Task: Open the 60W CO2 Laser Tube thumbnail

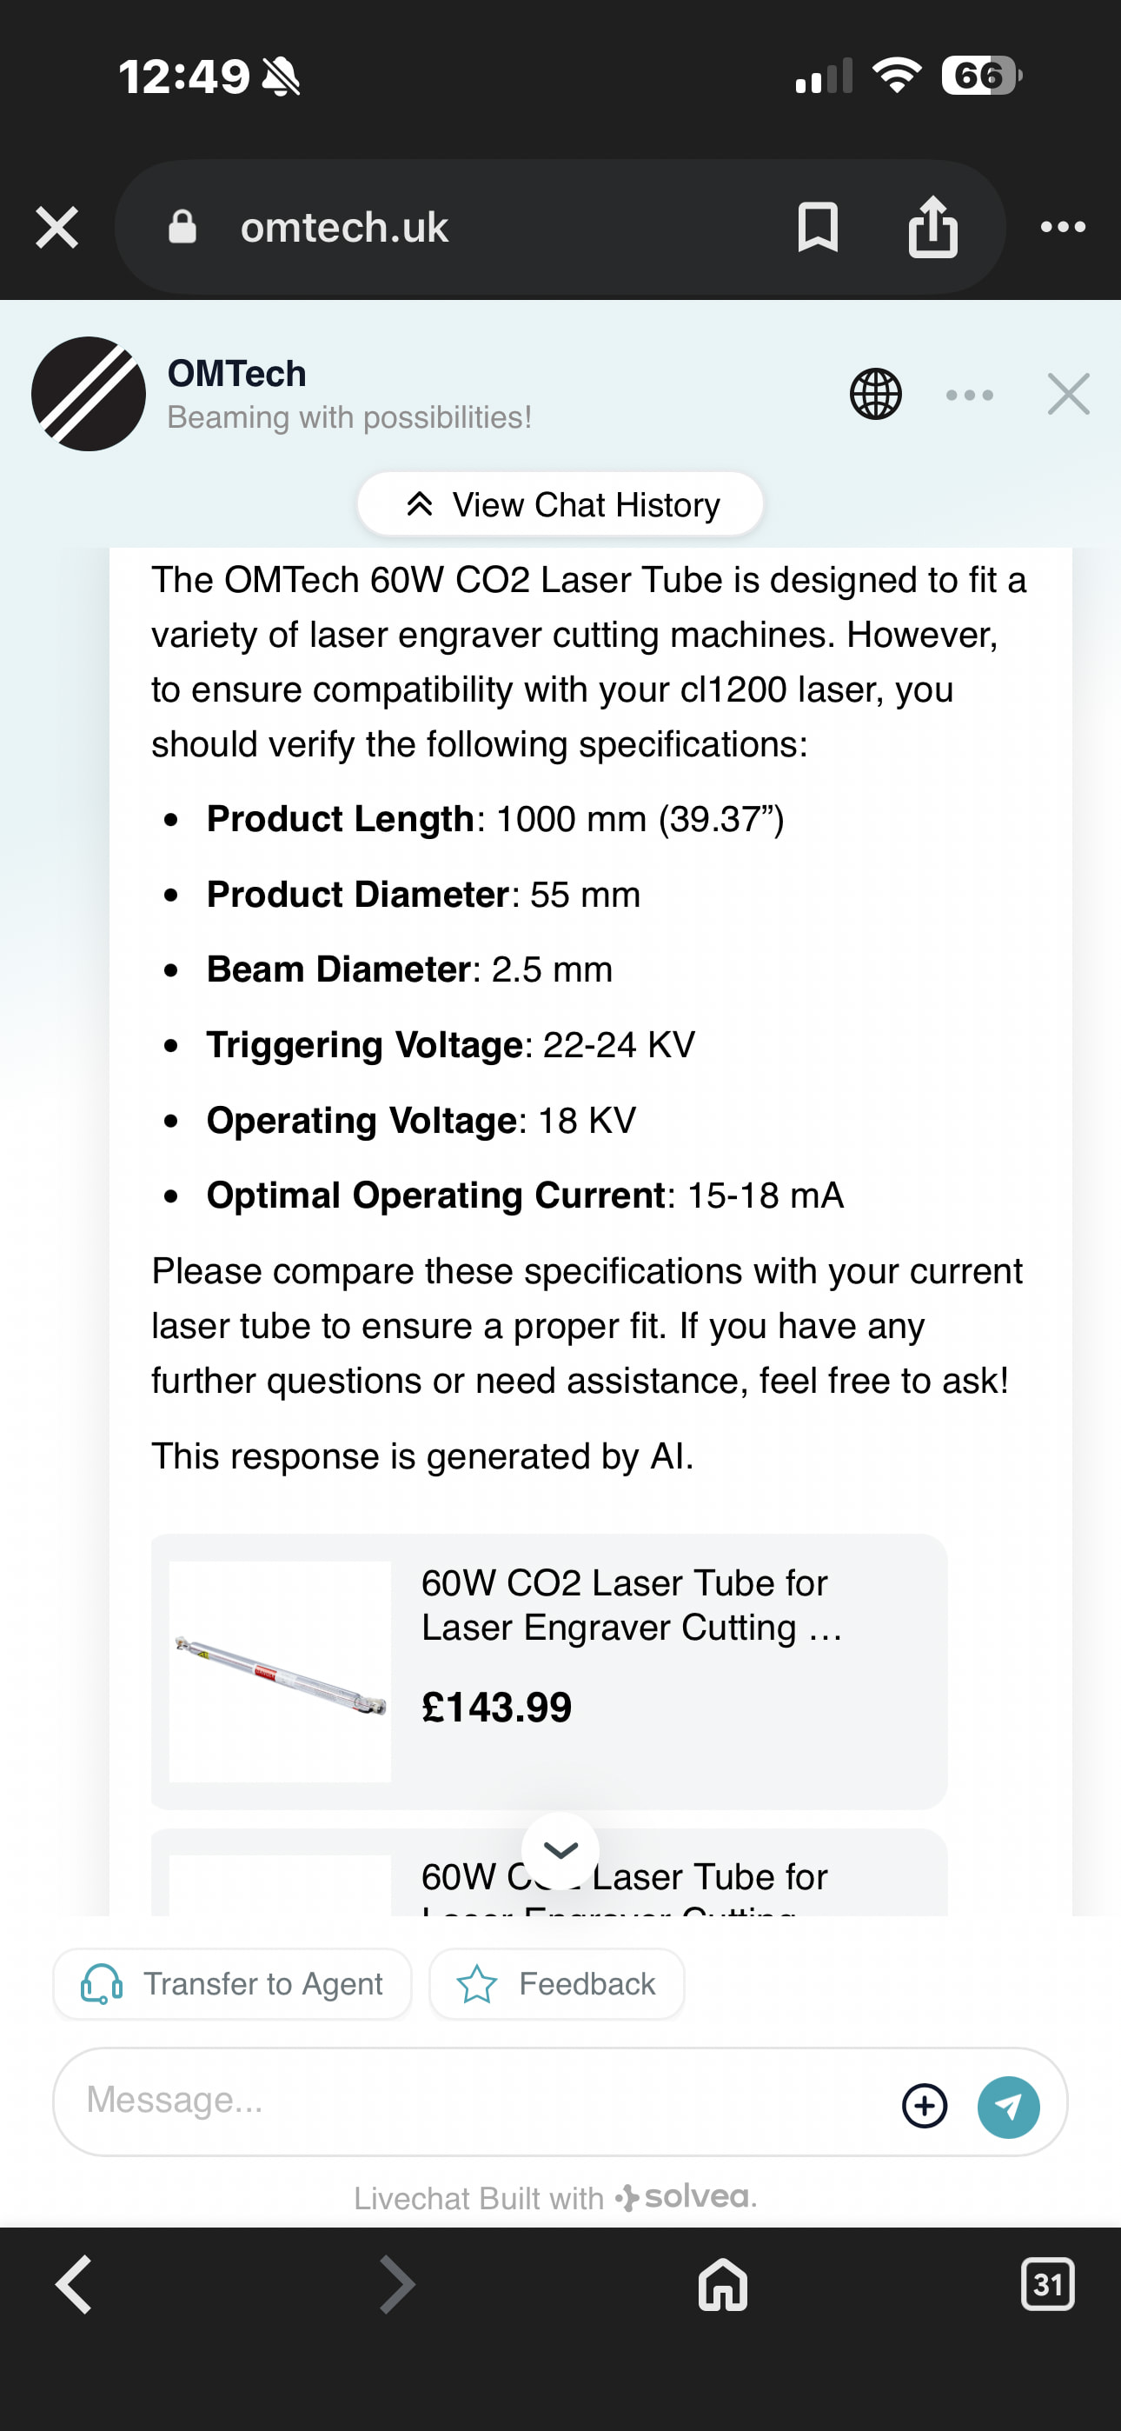Action: [x=280, y=1671]
